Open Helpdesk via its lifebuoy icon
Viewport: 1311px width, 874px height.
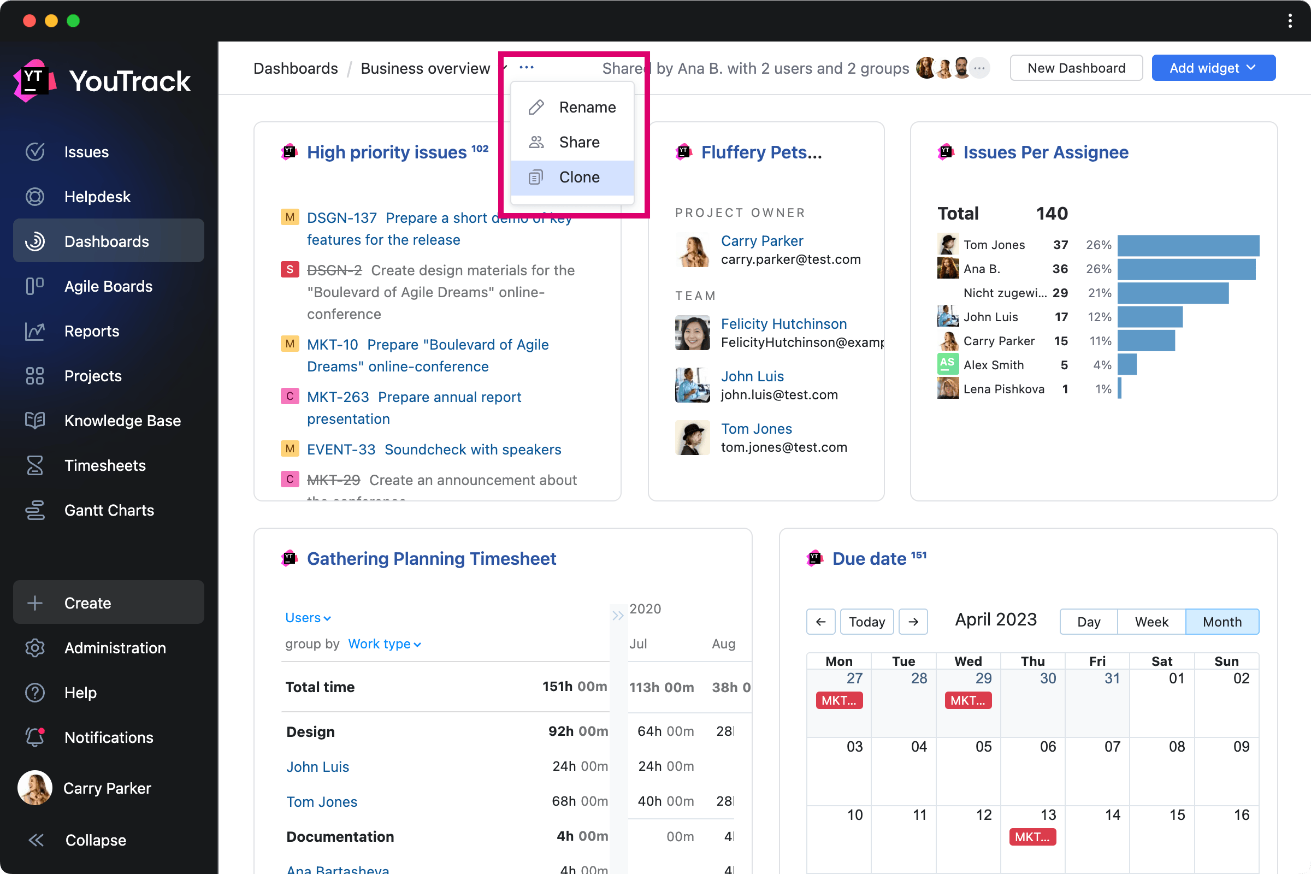(x=34, y=197)
